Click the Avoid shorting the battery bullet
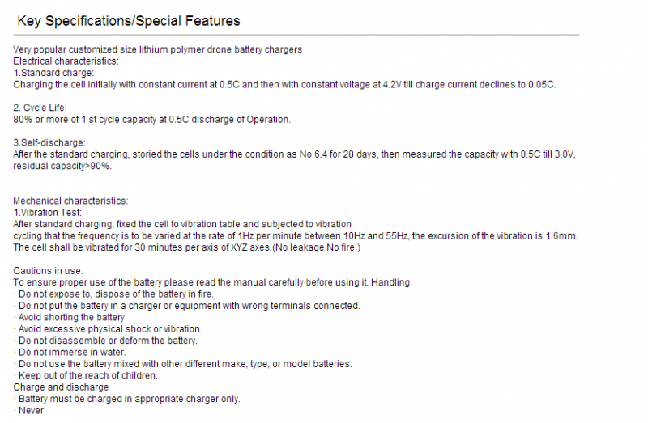Viewport: 648px width, 423px height. pos(69,317)
